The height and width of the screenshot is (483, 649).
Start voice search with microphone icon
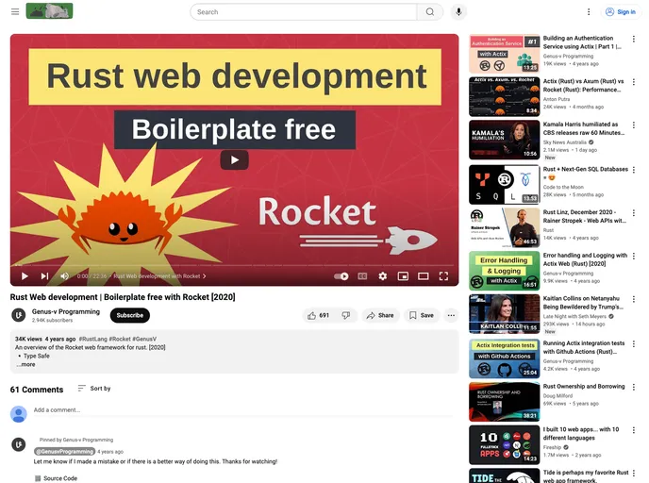click(x=458, y=12)
